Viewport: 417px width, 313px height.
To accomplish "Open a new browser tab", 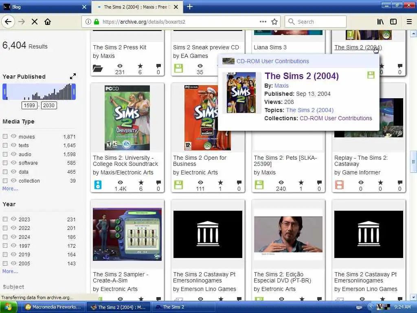I will (x=190, y=7).
